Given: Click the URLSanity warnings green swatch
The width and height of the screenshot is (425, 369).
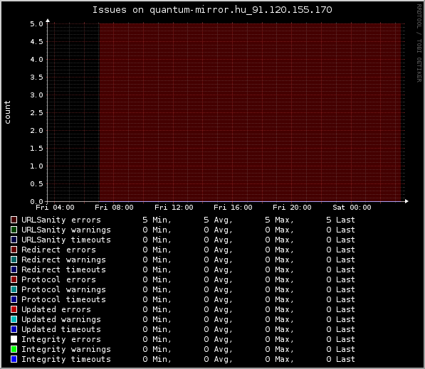Looking at the screenshot, I should 14,230.
